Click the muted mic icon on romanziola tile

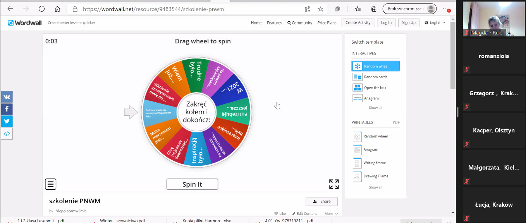coord(467,70)
